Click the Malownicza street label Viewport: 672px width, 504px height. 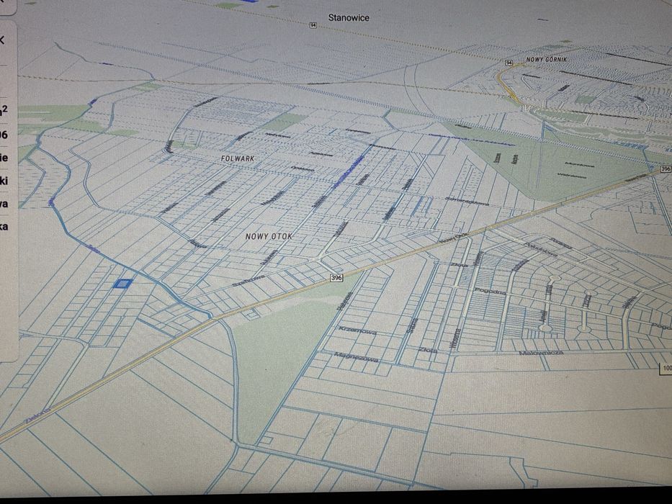point(541,353)
